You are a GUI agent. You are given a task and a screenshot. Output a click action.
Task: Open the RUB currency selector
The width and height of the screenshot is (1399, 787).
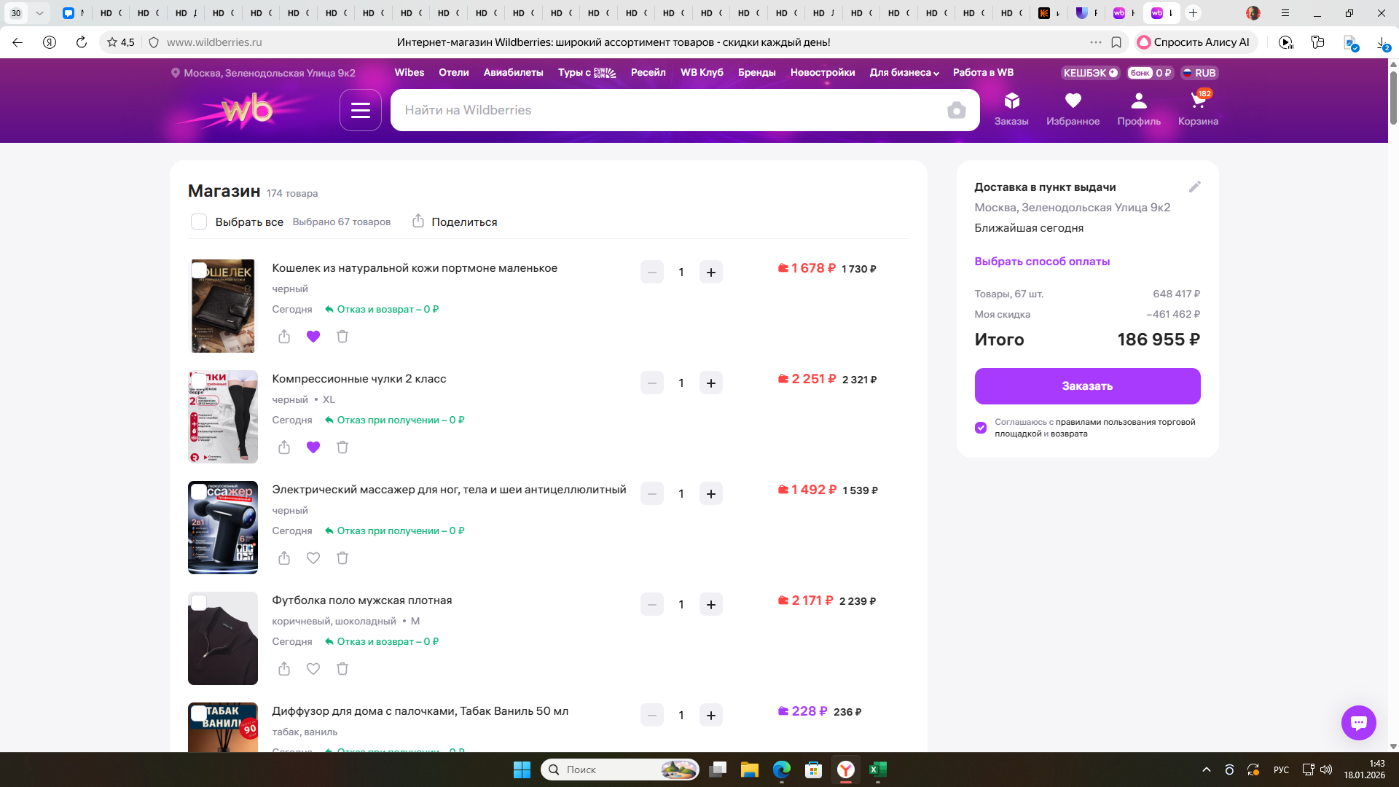point(1199,73)
